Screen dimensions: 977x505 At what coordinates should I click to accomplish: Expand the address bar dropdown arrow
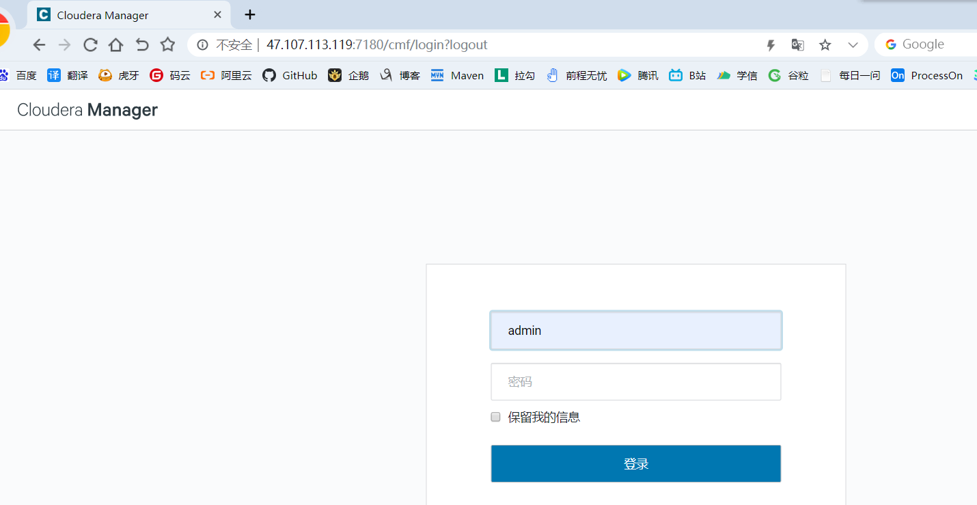853,45
